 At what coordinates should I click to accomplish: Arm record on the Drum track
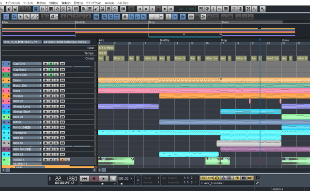coord(46,80)
